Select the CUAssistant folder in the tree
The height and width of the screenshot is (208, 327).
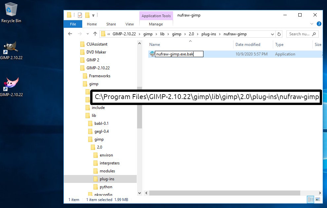point(97,44)
